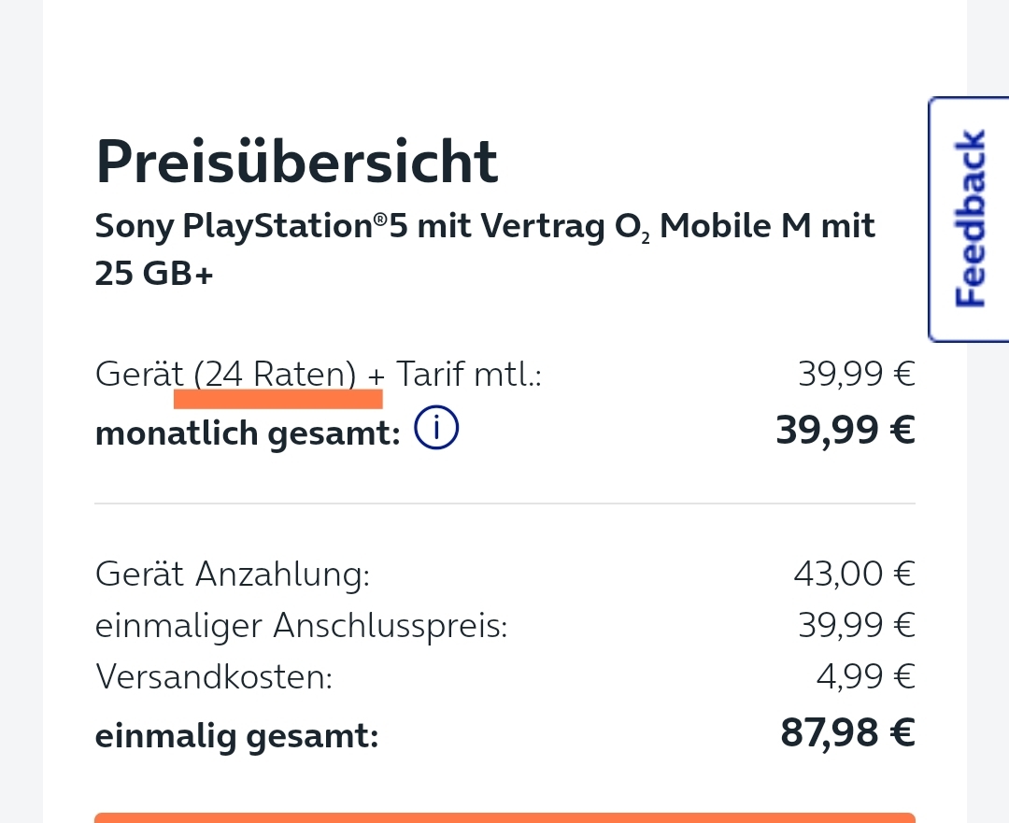
Task: Click the einmaliger Anschlusspreis label
Action: (301, 626)
